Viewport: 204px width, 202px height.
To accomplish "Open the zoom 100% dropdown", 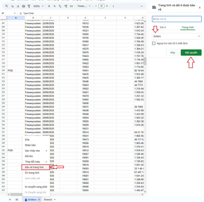I will [38, 6].
